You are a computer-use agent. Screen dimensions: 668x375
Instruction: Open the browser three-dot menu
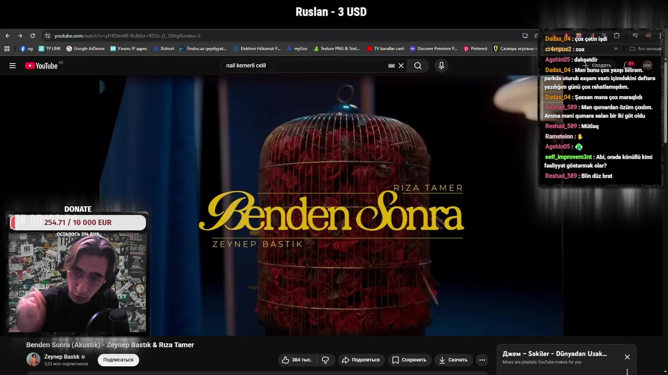[660, 36]
